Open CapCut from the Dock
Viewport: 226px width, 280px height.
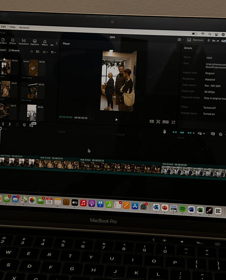click(218, 211)
